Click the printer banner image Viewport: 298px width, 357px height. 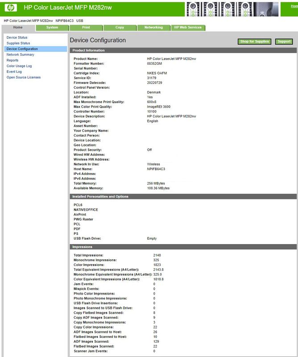point(232,9)
